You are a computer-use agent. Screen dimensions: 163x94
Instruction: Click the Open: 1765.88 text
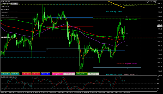click(5, 7)
